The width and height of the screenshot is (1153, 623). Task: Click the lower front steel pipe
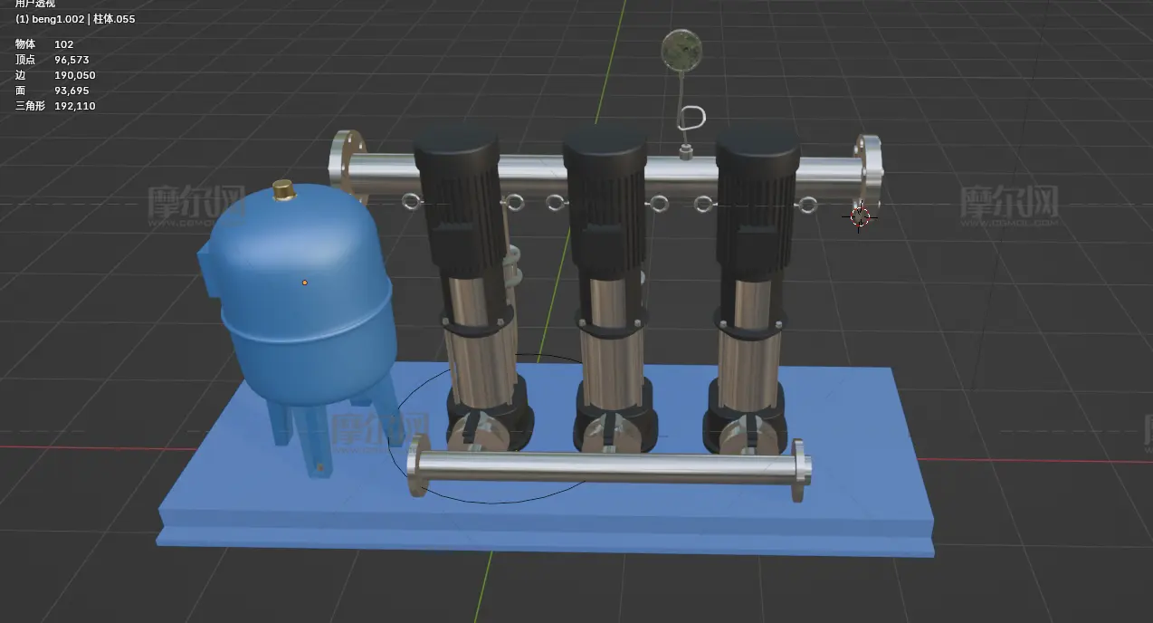tap(606, 467)
